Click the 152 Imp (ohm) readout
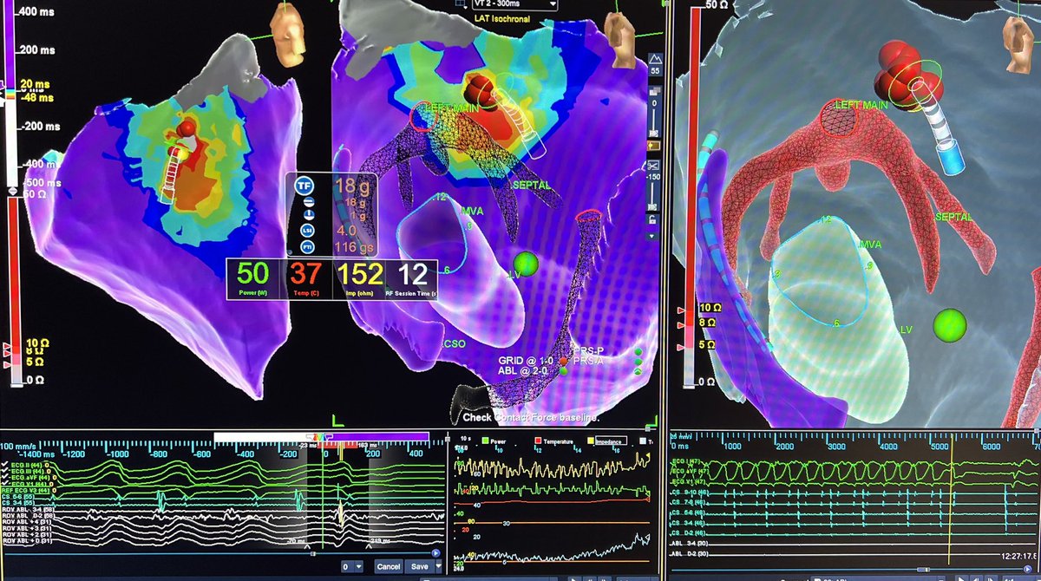This screenshot has height=581, width=1041. [x=361, y=280]
